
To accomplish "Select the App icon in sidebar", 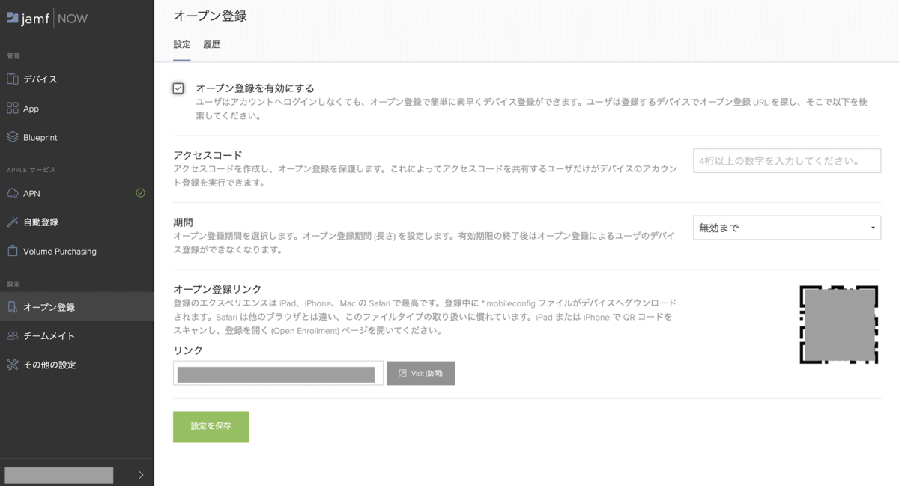I will [x=32, y=108].
